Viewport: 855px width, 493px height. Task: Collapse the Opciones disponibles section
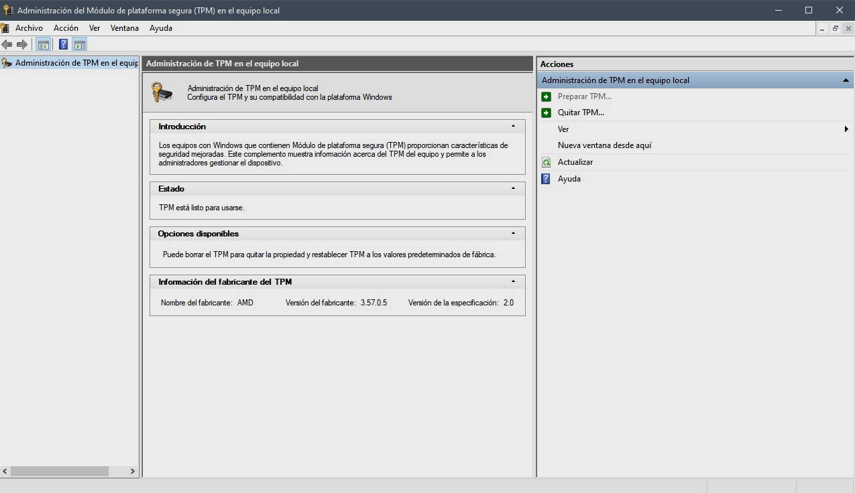pyautogui.click(x=513, y=233)
